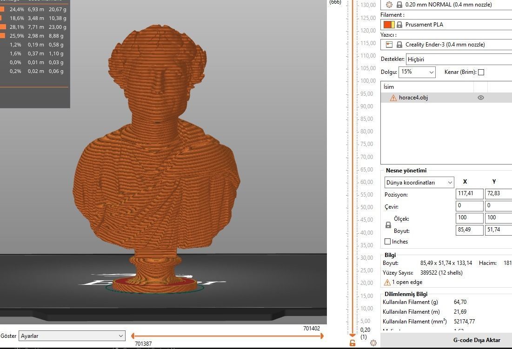Click the right handle of the horizontal move slider
Viewport: 512px width, 349px height.
(x=322, y=336)
